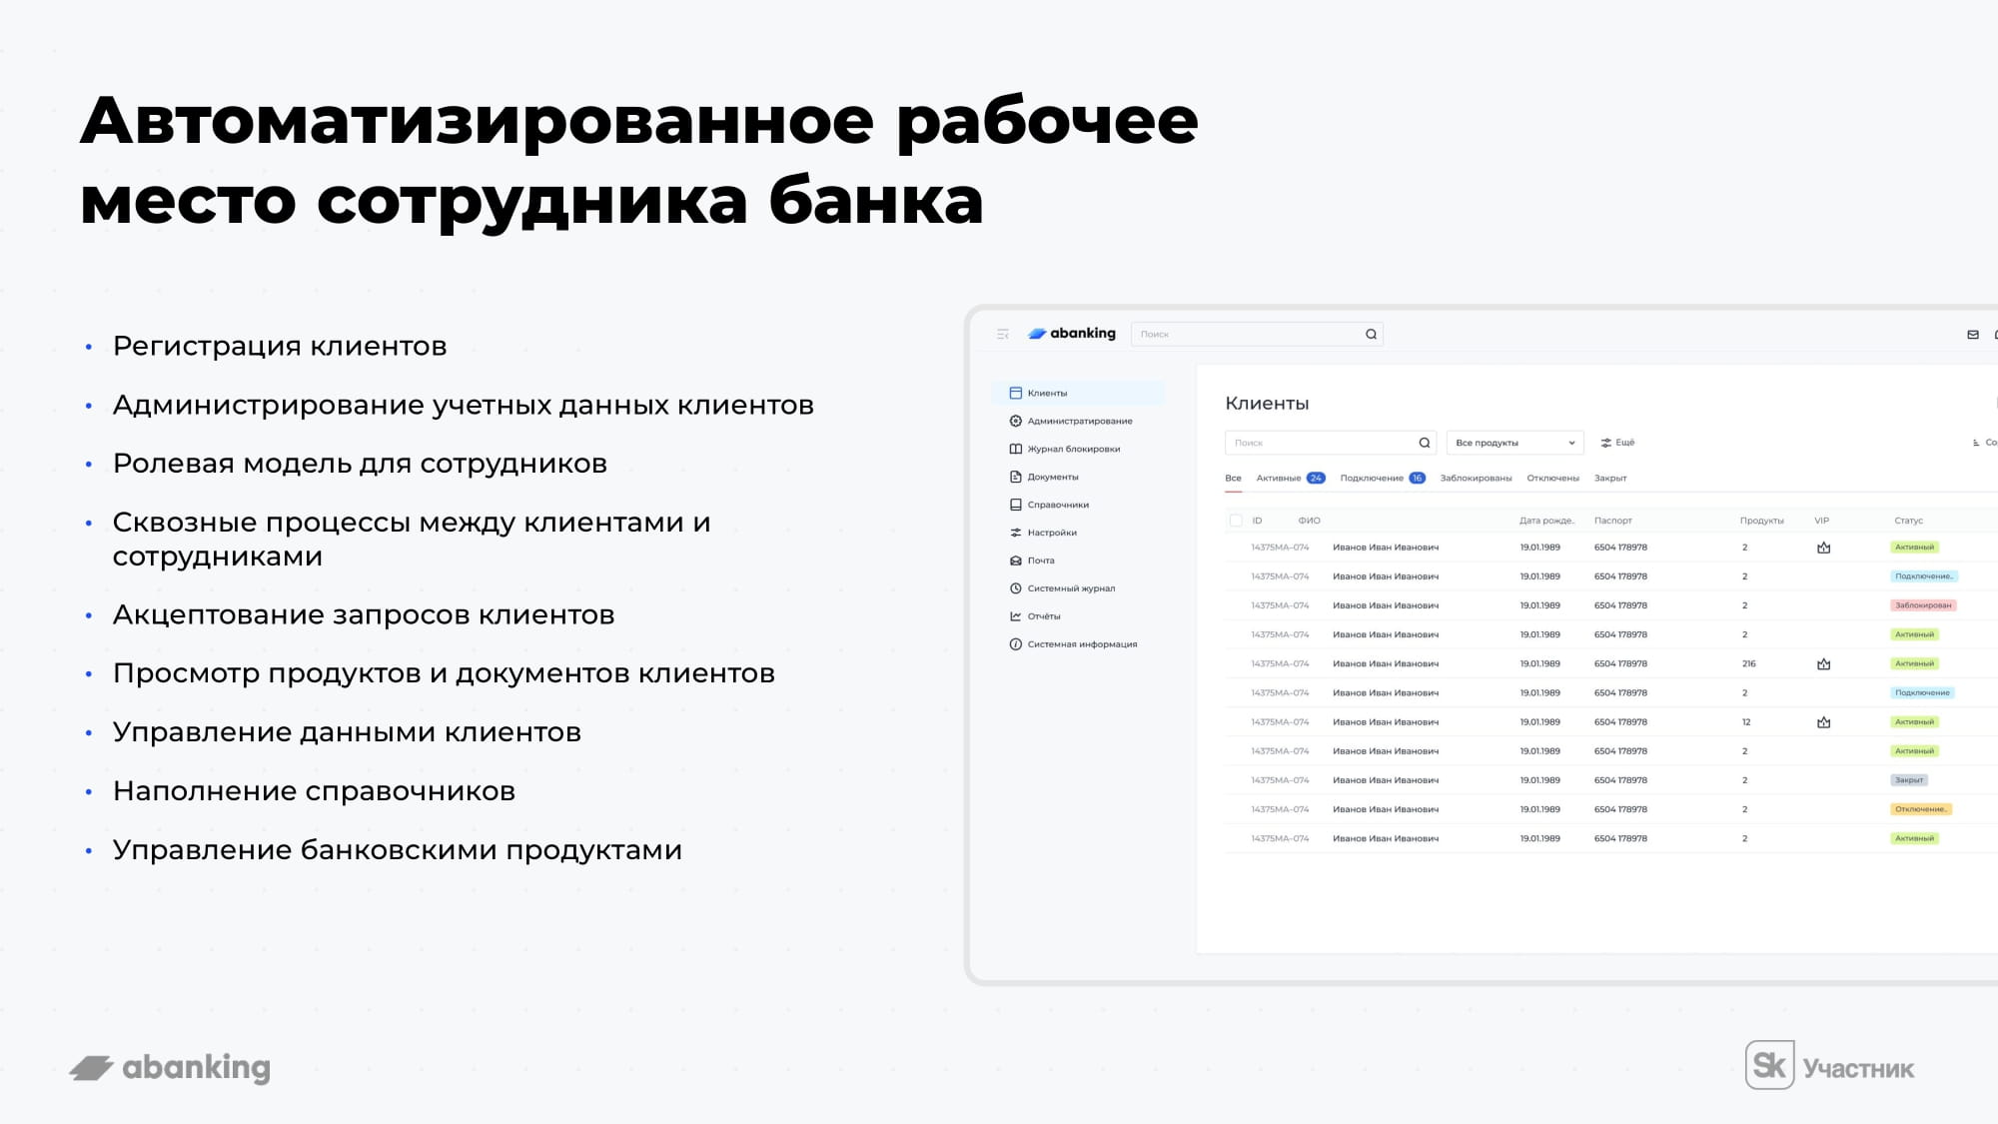Click the Отключение status badge
The height and width of the screenshot is (1124, 1998).
click(1920, 809)
